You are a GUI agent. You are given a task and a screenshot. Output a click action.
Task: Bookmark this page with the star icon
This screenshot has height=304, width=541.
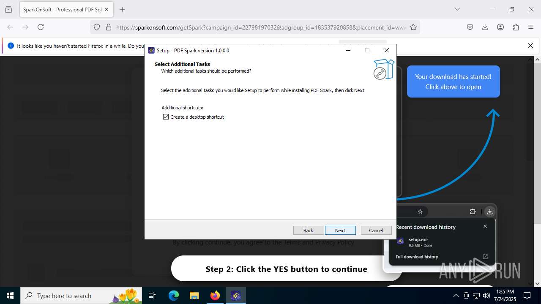point(413,27)
